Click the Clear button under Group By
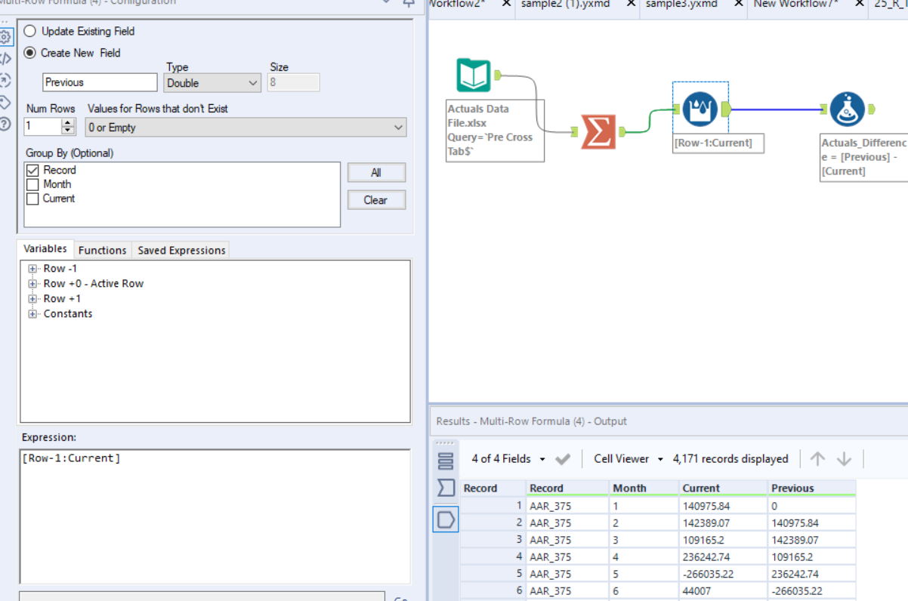This screenshot has height=601, width=908. [x=376, y=199]
